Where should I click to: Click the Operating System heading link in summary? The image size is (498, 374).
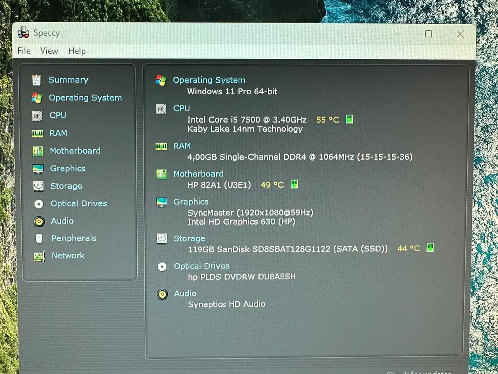[x=209, y=80]
